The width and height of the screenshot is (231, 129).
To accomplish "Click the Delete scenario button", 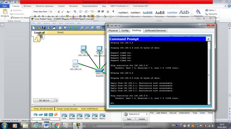I will click(141, 119).
